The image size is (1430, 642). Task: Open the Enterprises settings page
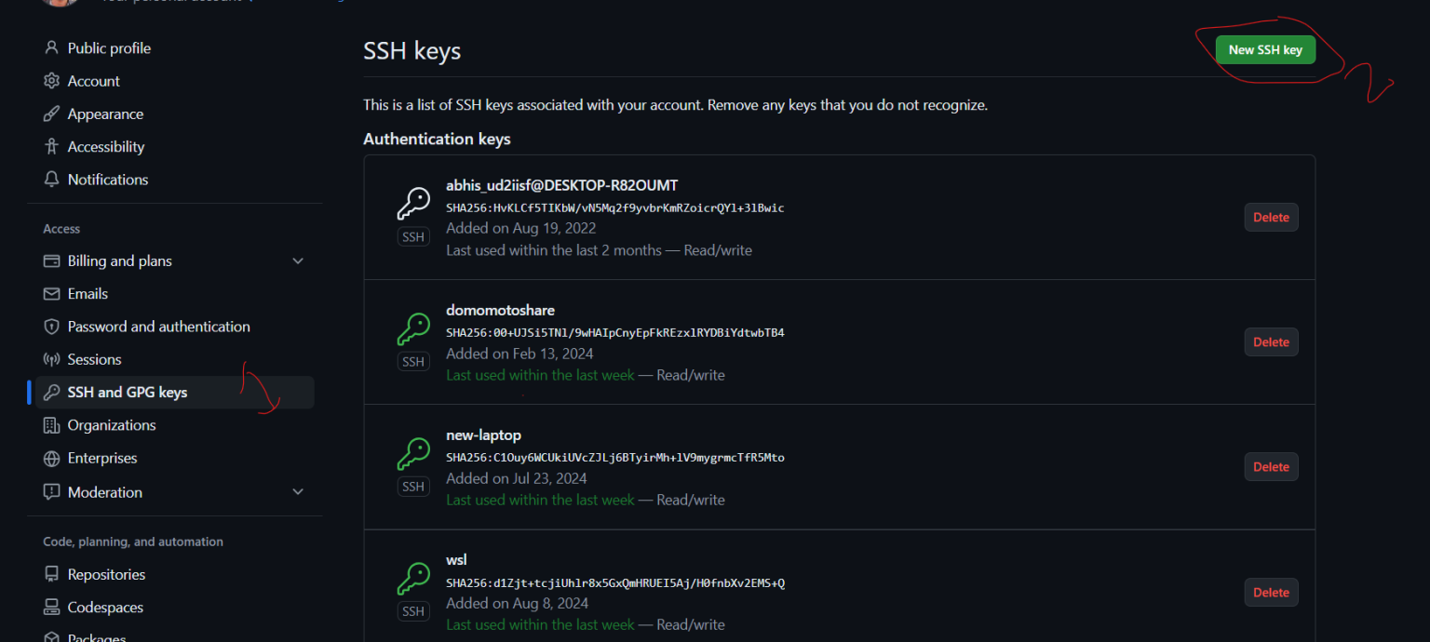[102, 458]
